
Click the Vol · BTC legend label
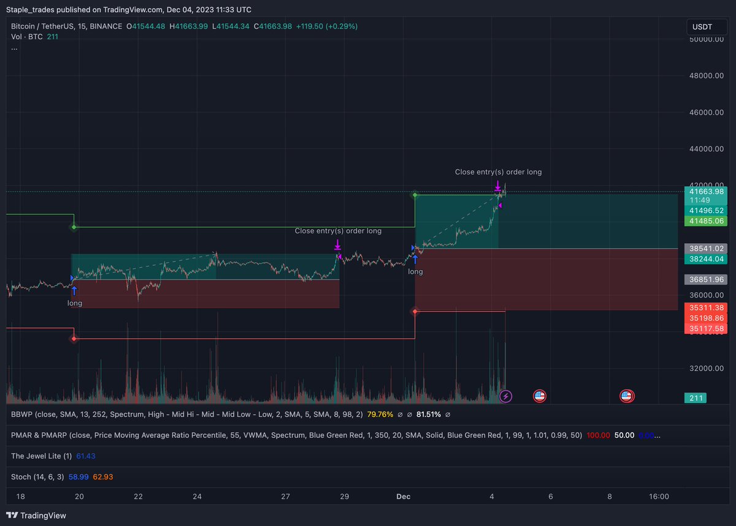tap(27, 37)
